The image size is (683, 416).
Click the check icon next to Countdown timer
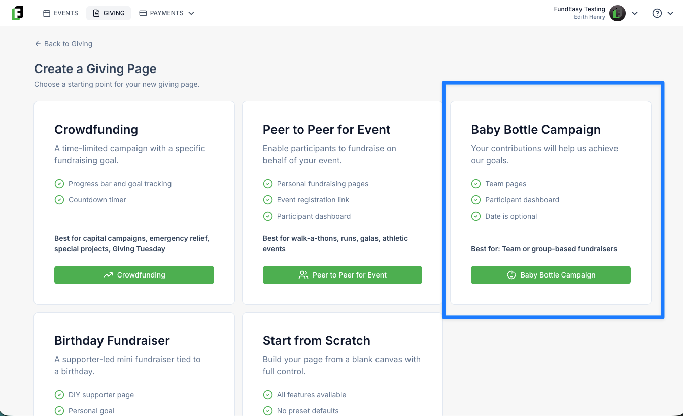coord(59,200)
